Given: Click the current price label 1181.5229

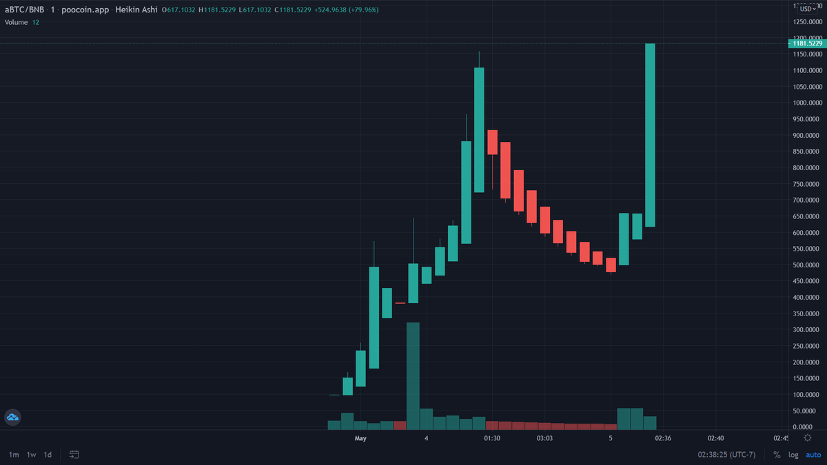Looking at the screenshot, I should coord(808,43).
